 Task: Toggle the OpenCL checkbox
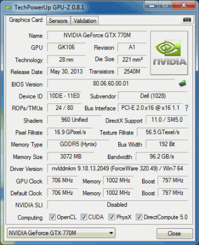click(x=52, y=217)
